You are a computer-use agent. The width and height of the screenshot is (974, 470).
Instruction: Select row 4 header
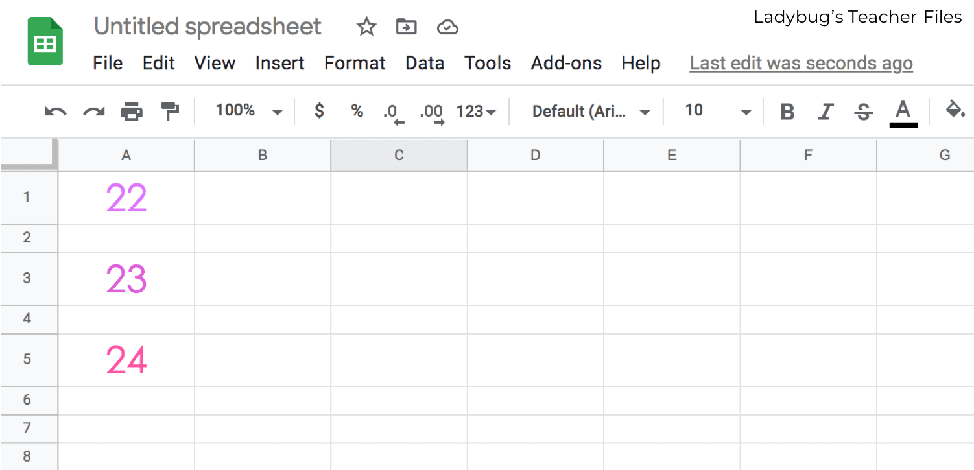coord(29,319)
